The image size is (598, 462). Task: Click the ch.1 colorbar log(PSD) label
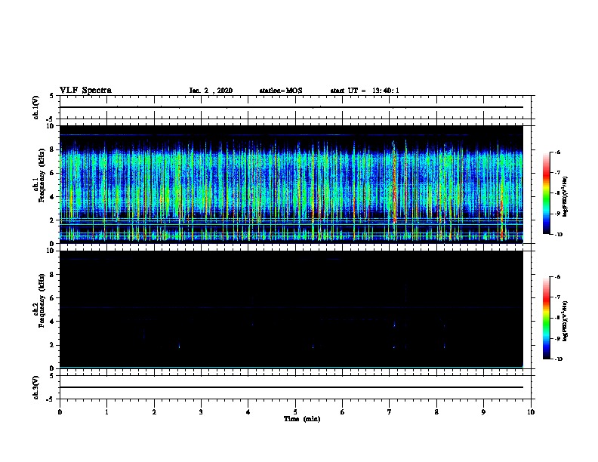[x=565, y=197]
